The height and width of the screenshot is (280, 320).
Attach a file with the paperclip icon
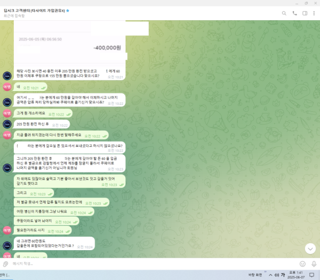(x=5, y=264)
